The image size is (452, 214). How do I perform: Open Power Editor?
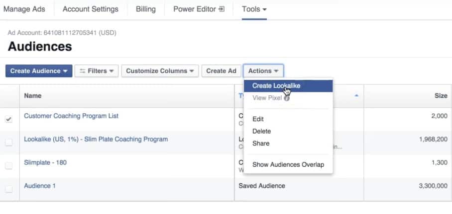[x=199, y=9]
